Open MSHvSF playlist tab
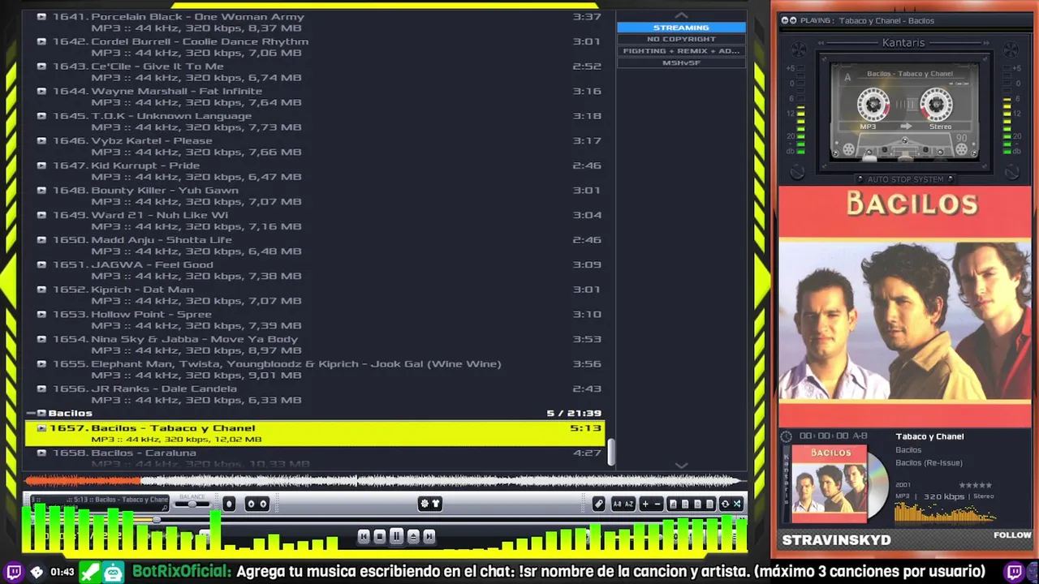Viewport: 1039px width, 584px height. pyautogui.click(x=681, y=62)
